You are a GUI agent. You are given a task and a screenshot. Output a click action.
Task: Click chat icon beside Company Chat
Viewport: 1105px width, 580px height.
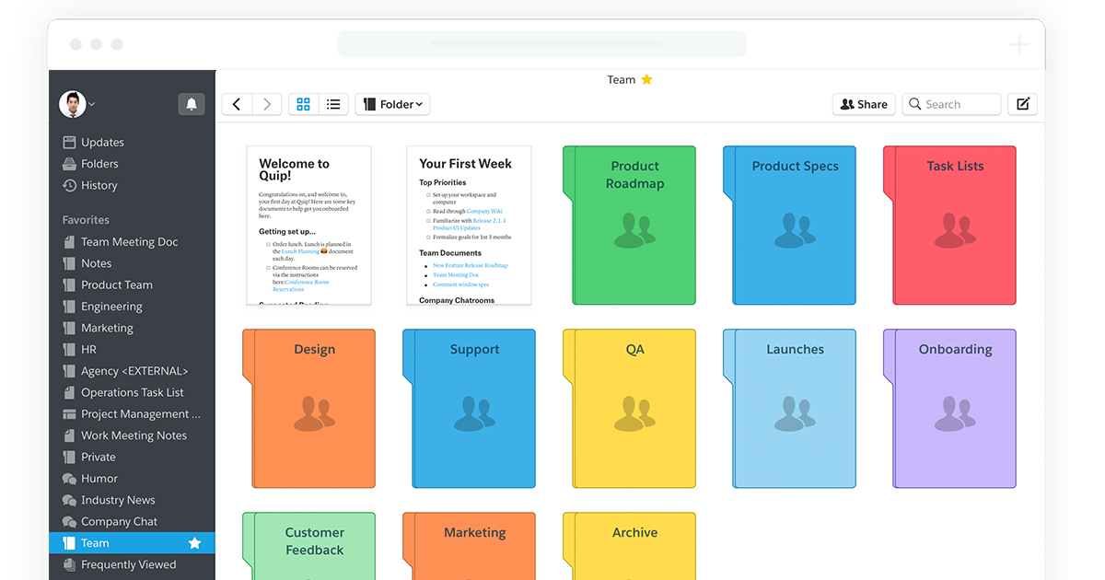pyautogui.click(x=69, y=521)
